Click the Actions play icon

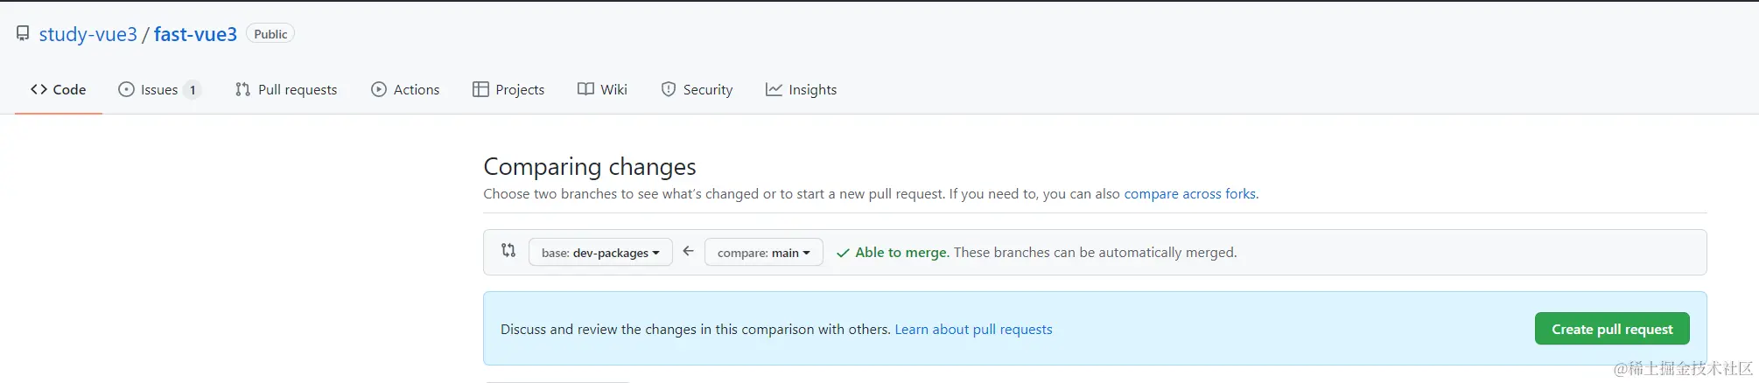(x=378, y=89)
